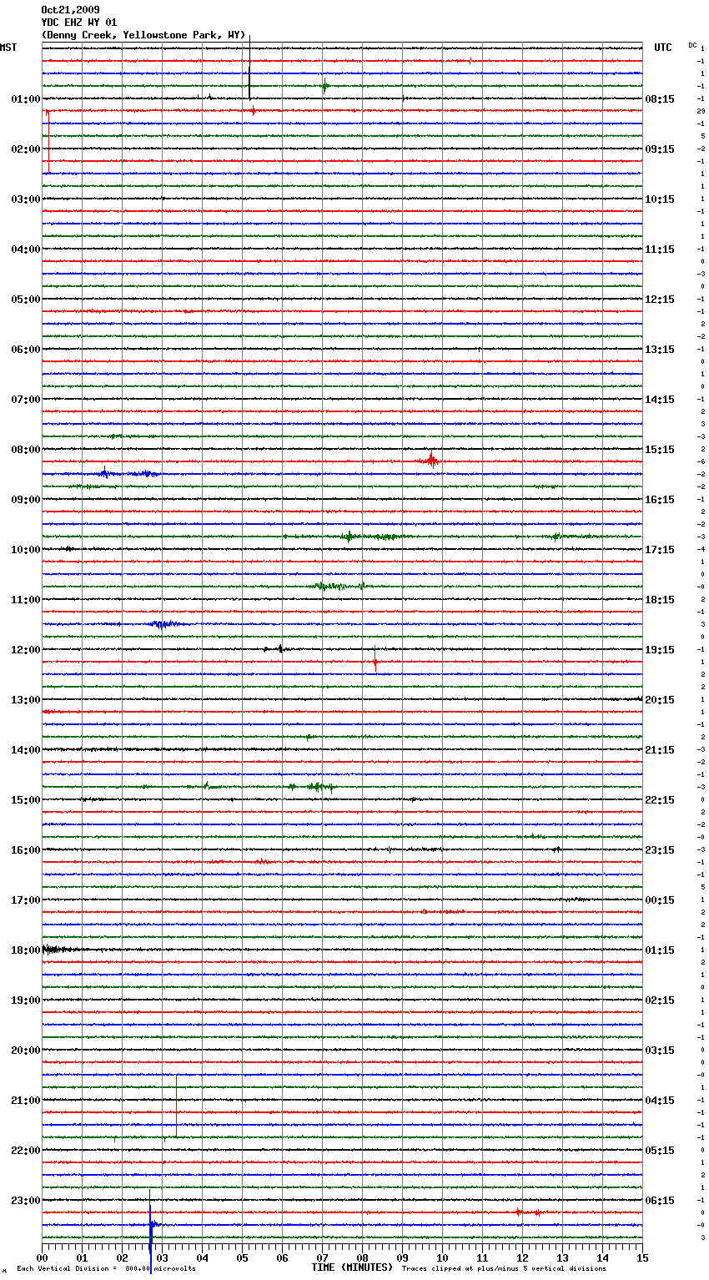The image size is (709, 1280).
Task: Click the black noise burst starting the 18:00 trace
Action: (60, 949)
